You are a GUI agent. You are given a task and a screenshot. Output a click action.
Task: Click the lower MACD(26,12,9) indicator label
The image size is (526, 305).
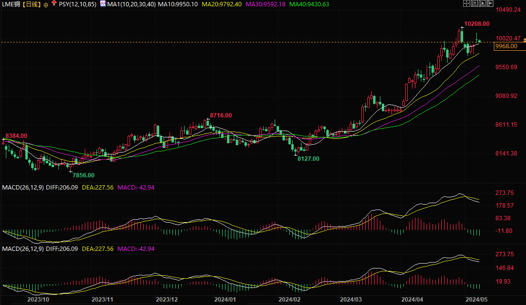tap(23, 249)
